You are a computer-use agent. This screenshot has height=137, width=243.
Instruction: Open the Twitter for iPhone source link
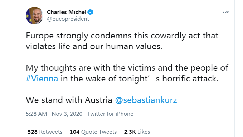point(110,114)
